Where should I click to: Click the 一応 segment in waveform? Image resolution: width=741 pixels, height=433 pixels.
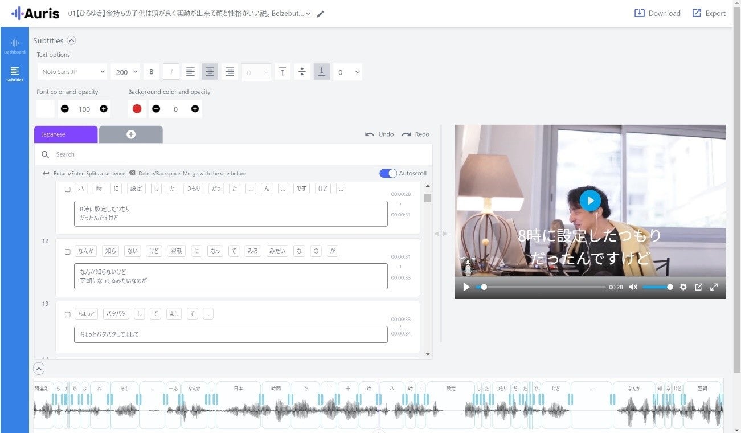(173, 405)
